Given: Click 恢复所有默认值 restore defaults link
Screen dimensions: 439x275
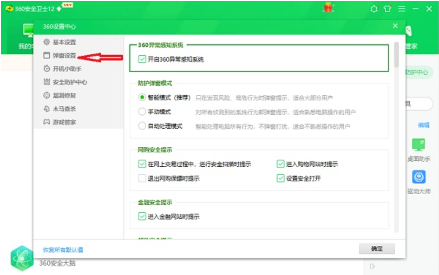Looking at the screenshot, I should pos(63,250).
